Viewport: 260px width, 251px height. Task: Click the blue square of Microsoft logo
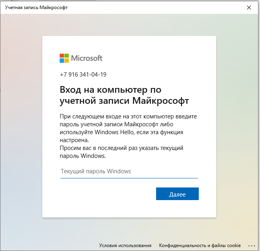tap(62, 61)
